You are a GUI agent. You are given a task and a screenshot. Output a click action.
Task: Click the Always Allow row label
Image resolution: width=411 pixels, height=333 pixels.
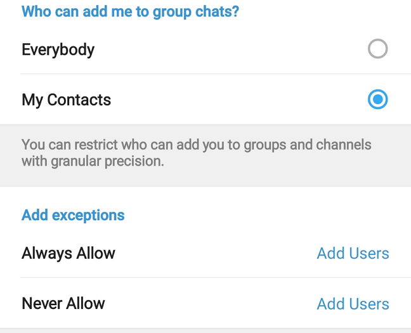click(x=68, y=254)
